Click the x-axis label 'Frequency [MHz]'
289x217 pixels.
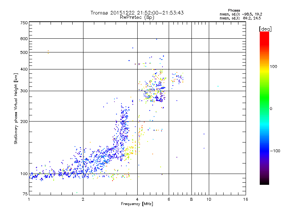pyautogui.click(x=137, y=204)
